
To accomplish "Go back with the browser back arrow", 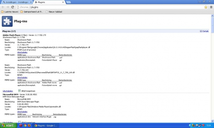I will pyautogui.click(x=3, y=7).
